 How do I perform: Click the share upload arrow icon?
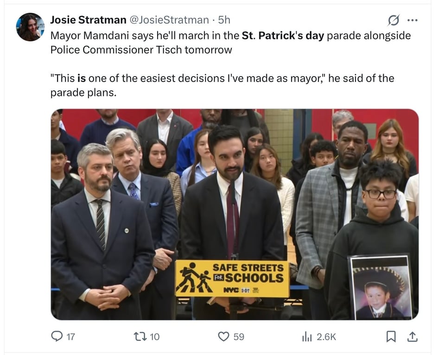pos(413,336)
